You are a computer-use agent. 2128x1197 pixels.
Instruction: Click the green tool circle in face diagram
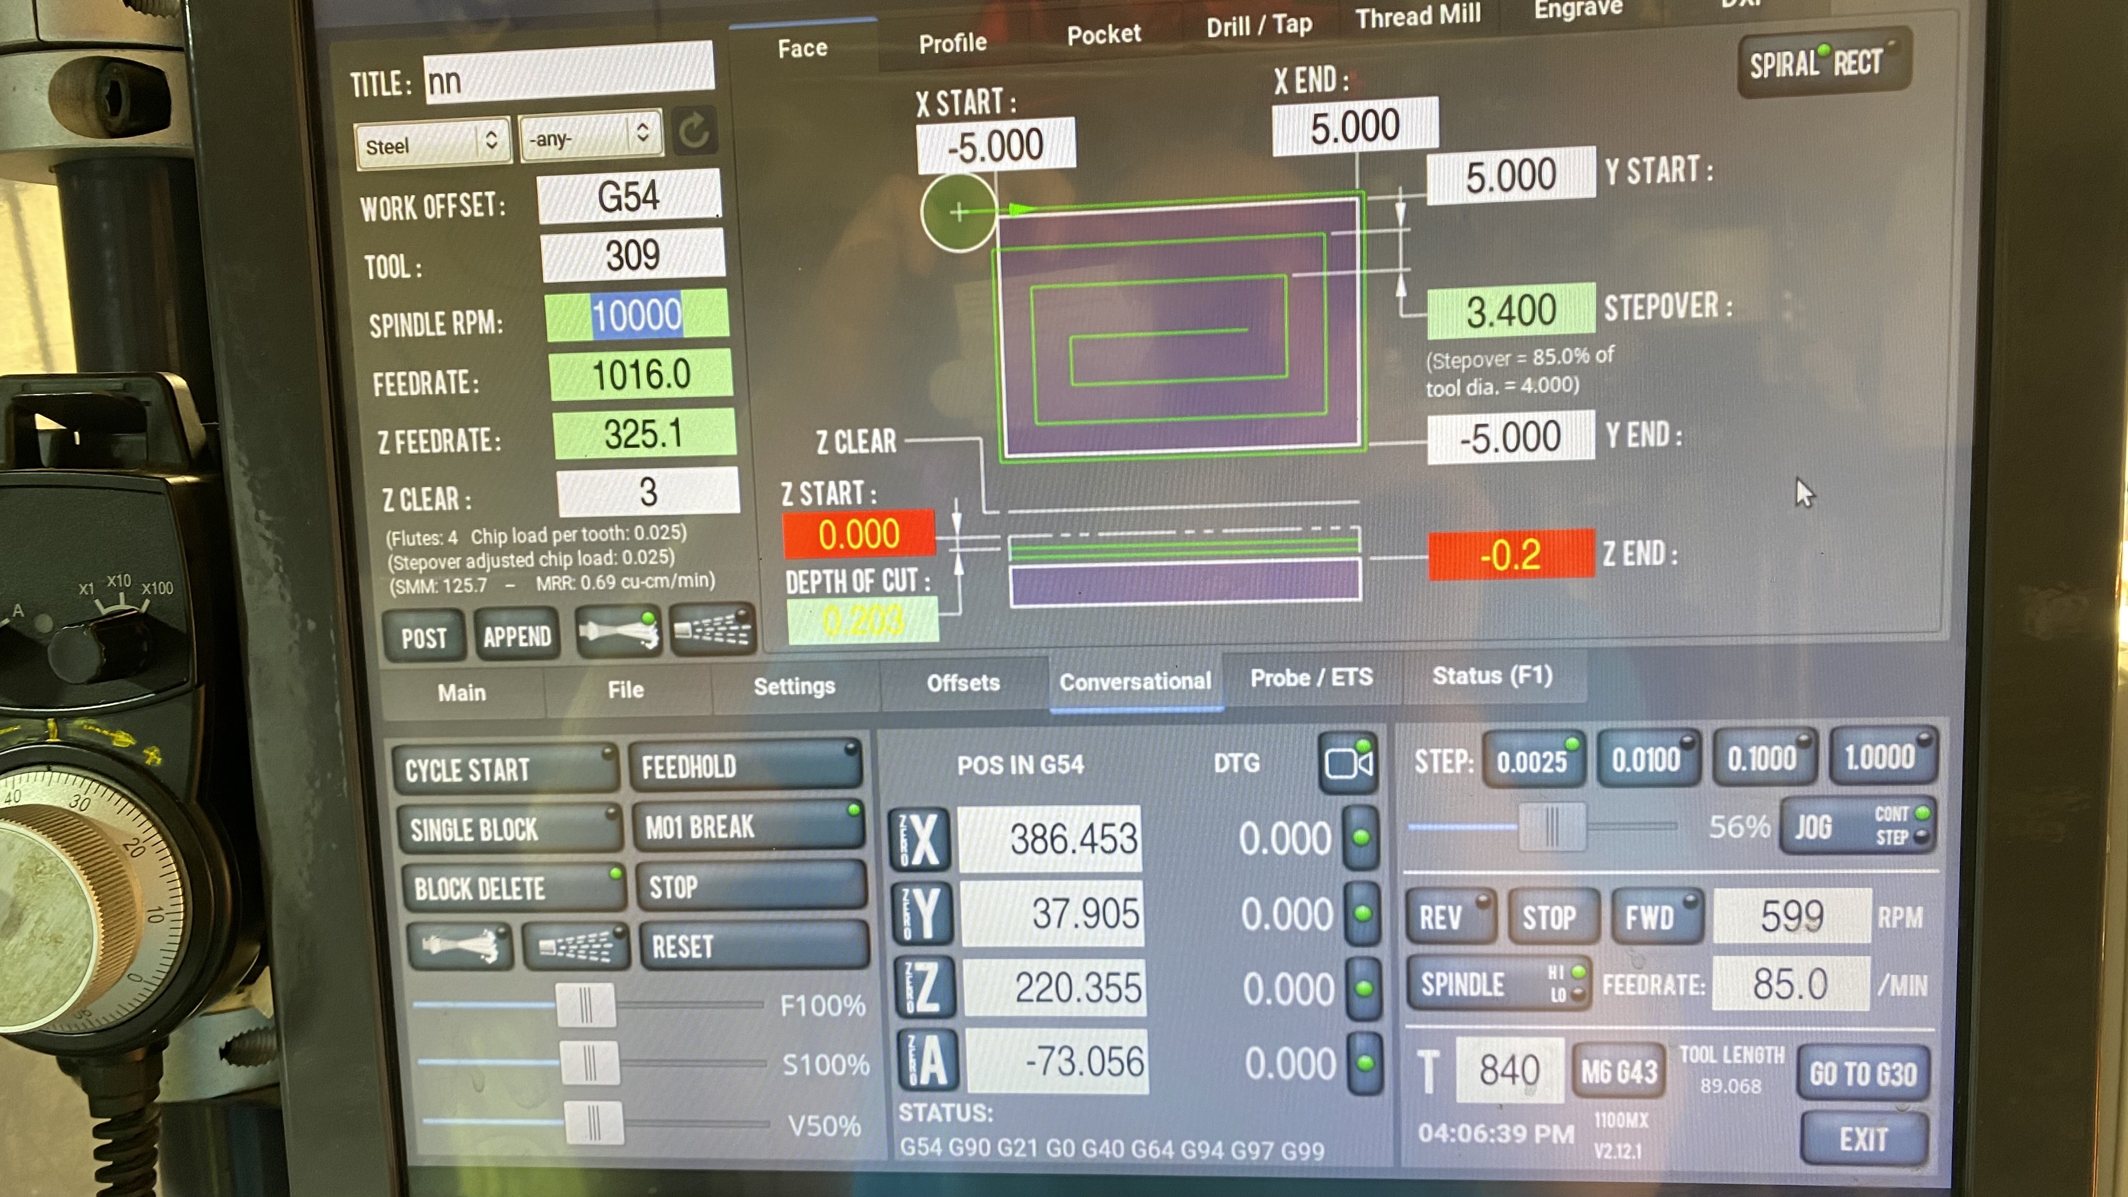pos(958,212)
